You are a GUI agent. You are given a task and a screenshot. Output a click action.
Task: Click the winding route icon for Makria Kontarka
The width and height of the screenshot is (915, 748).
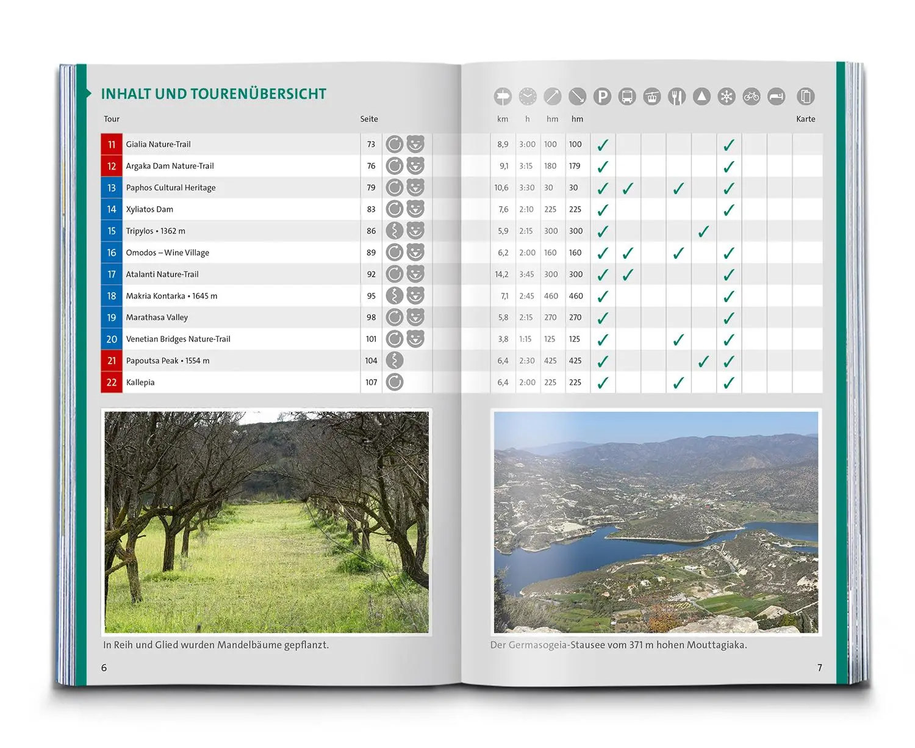pos(395,296)
